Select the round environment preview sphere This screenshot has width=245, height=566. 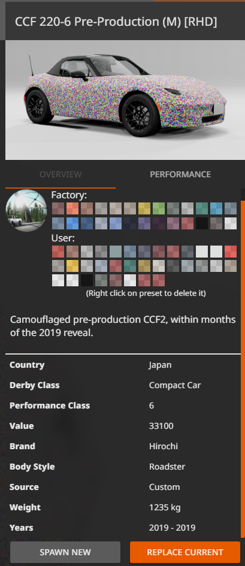[26, 210]
